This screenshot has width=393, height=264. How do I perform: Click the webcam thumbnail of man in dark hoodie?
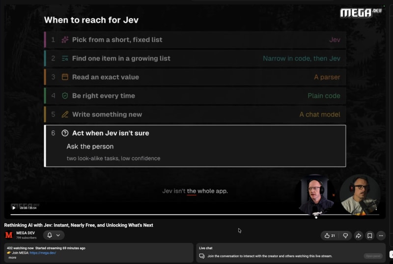pos(315,195)
